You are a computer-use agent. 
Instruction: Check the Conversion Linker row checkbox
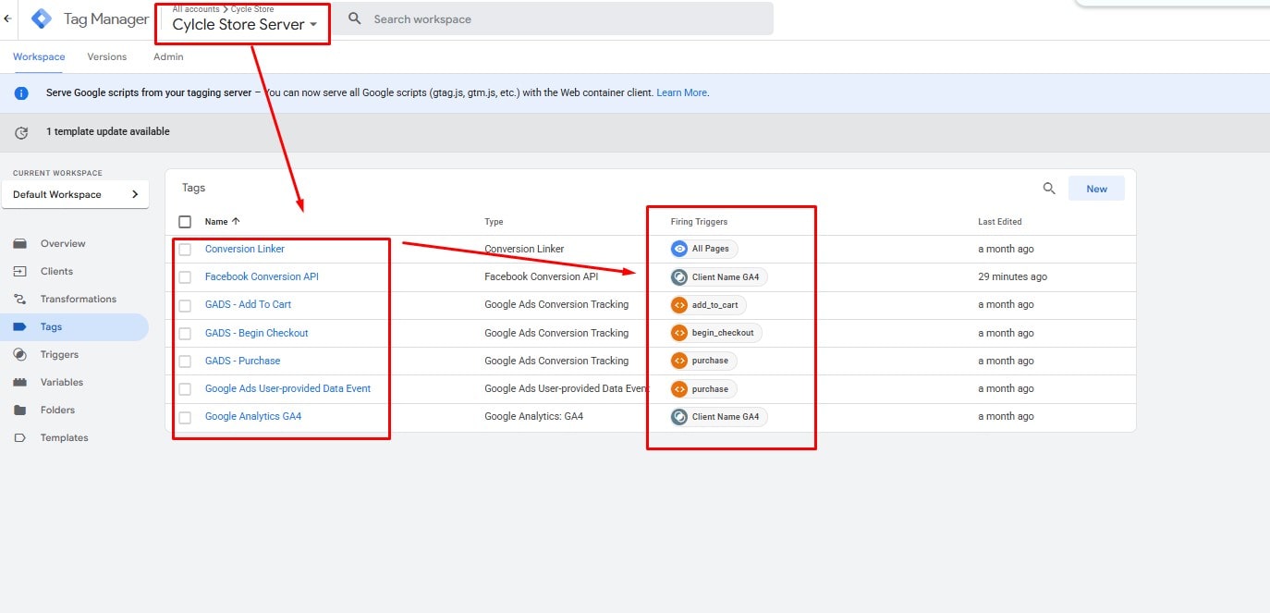[185, 250]
